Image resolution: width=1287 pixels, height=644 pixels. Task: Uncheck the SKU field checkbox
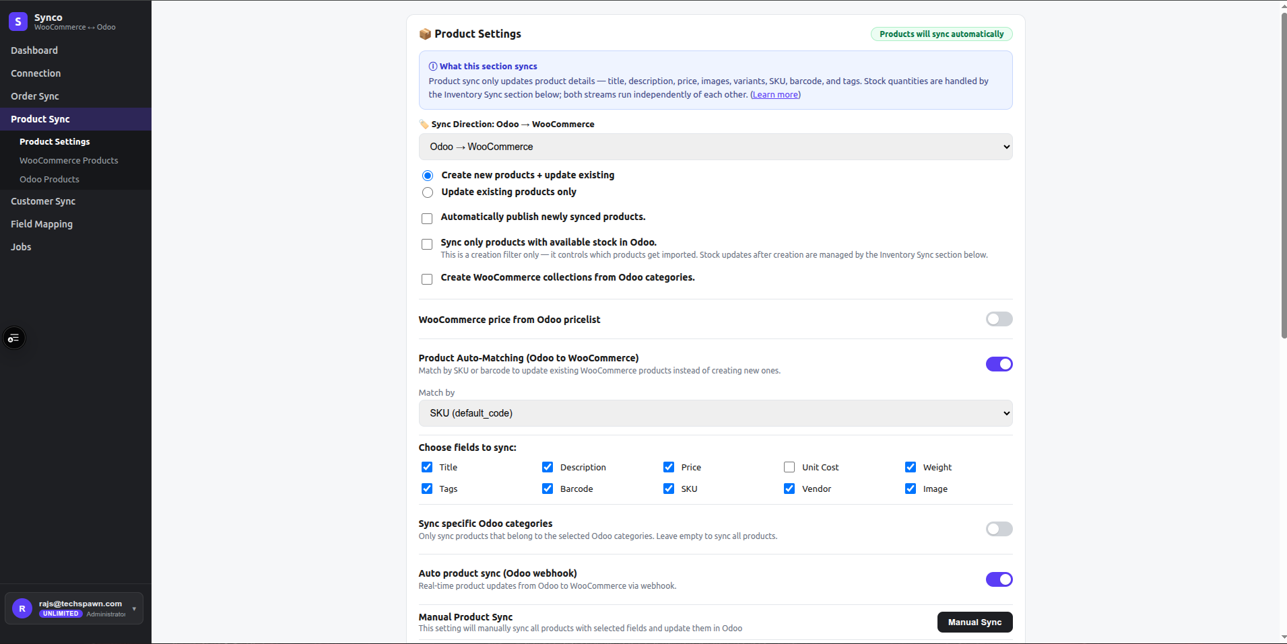point(669,489)
